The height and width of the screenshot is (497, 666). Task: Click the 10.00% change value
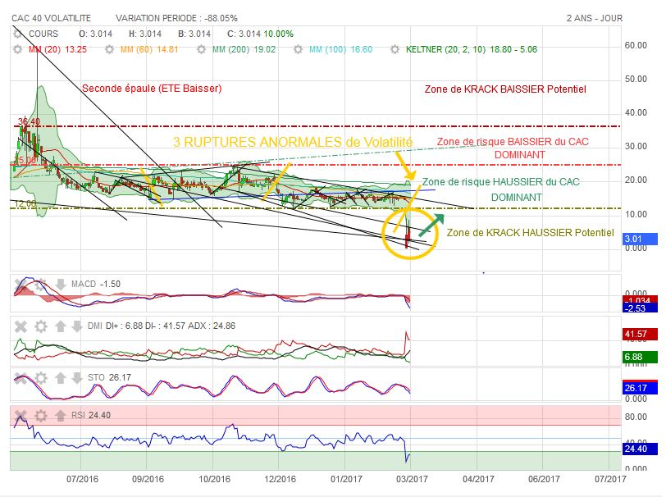tap(279, 34)
